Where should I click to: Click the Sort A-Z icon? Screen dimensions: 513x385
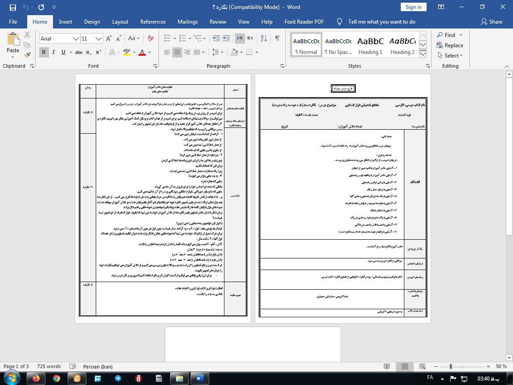[x=264, y=38]
